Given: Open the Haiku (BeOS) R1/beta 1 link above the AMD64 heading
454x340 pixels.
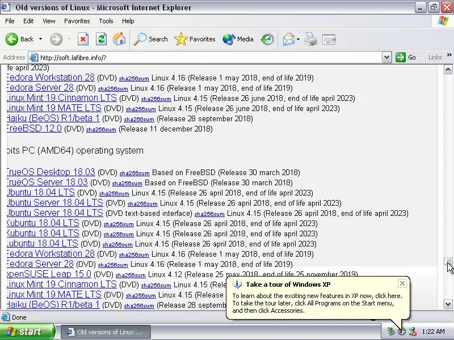Looking at the screenshot, I should tap(53, 118).
